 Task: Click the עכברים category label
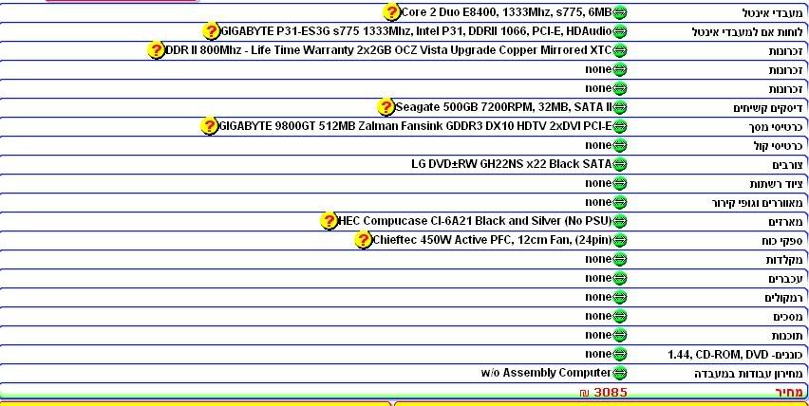(786, 279)
